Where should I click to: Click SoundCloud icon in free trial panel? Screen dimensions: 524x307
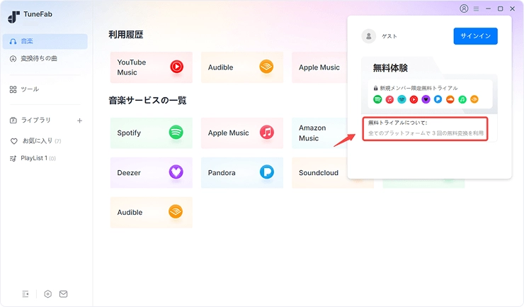[x=450, y=99]
